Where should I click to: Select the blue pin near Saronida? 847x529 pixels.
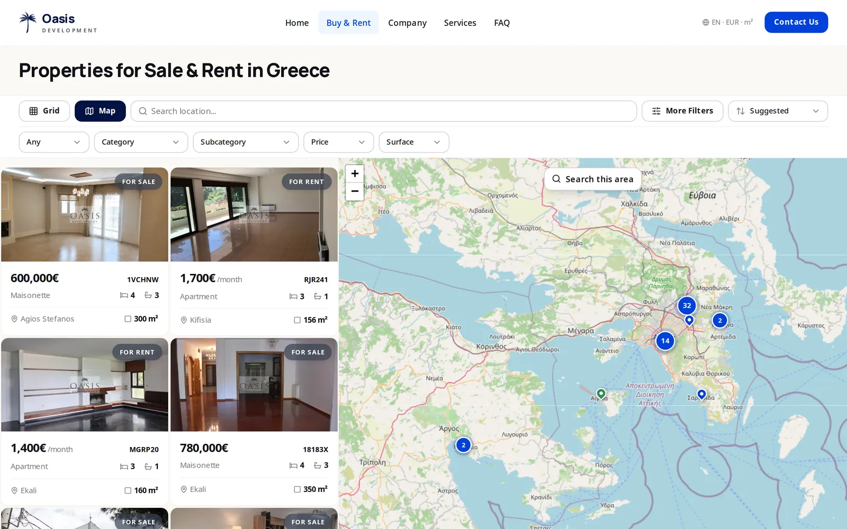coord(701,394)
